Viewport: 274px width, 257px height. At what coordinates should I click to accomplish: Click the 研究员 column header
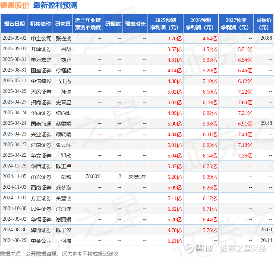click(x=63, y=24)
